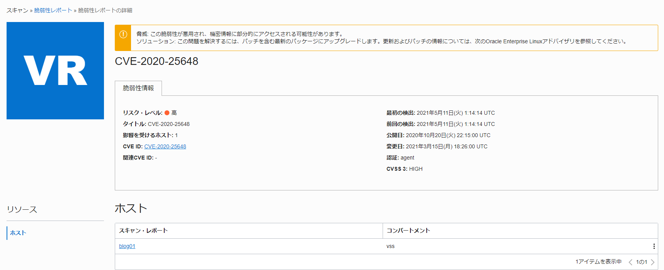This screenshot has height=270, width=664.
Task: Open the blog01 scan report link
Action: tap(127, 246)
